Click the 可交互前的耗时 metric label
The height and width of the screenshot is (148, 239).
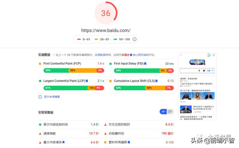pyautogui.click(x=119, y=124)
